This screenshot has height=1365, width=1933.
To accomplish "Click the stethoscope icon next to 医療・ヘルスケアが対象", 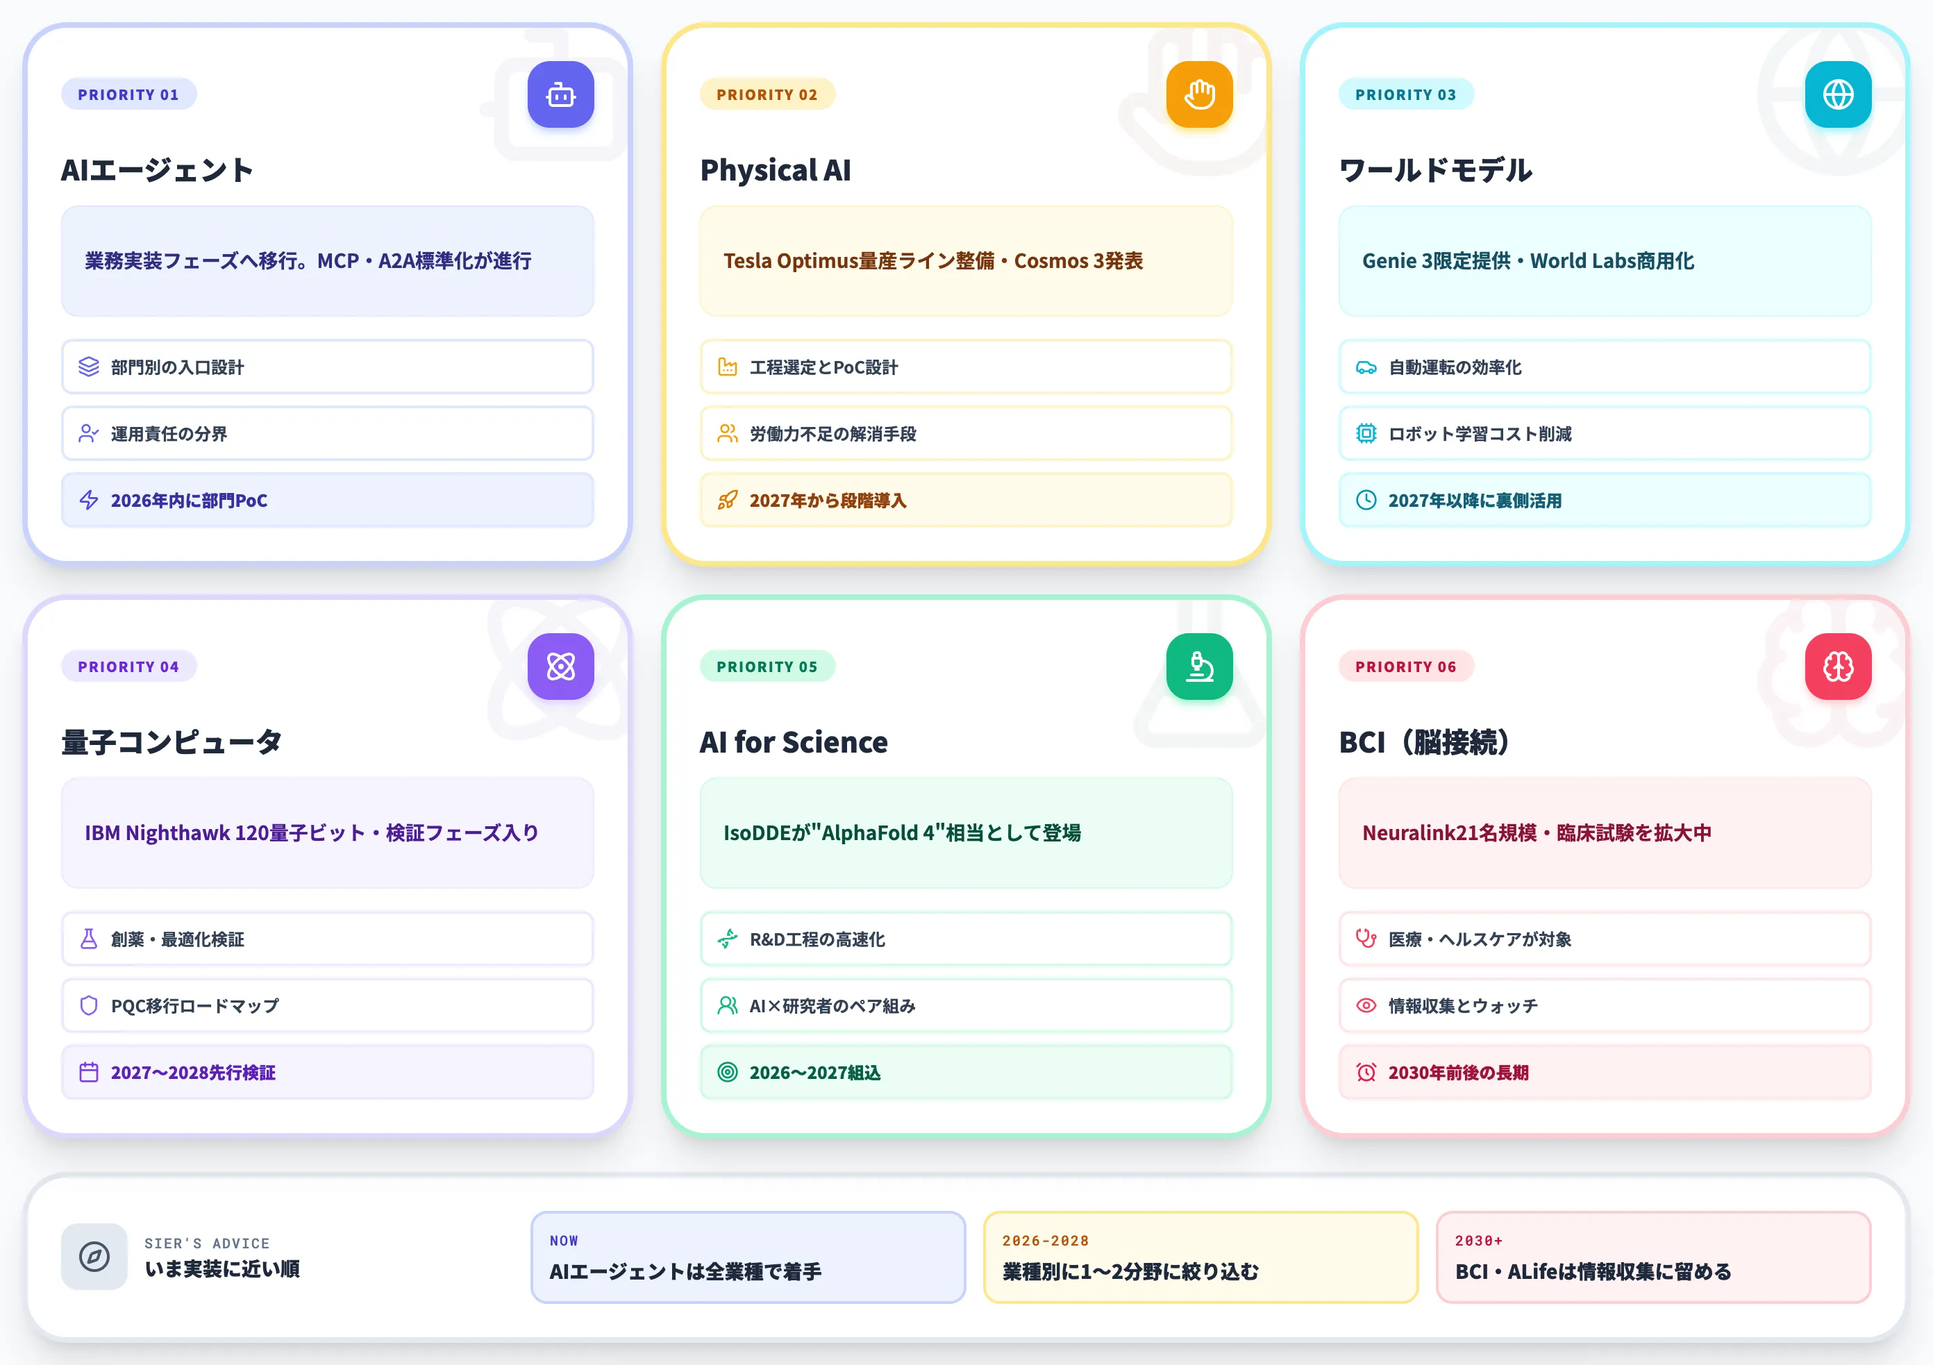I will pyautogui.click(x=1366, y=938).
